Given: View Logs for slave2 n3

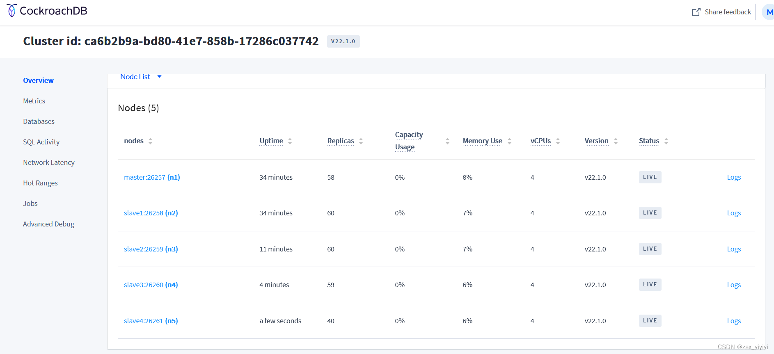Looking at the screenshot, I should tap(734, 249).
